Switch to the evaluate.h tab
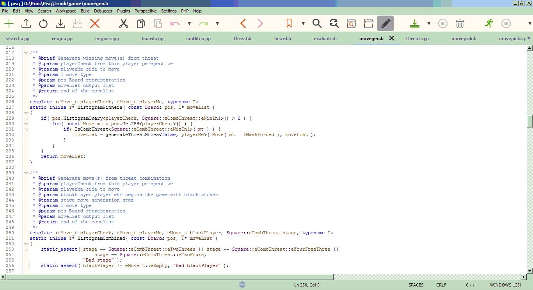 (x=325, y=39)
